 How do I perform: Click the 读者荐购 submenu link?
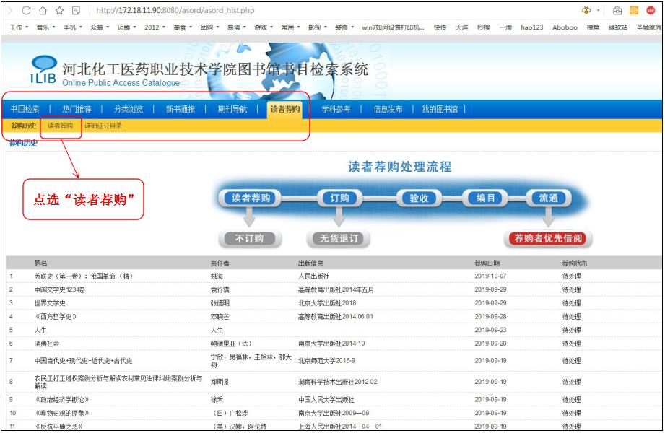click(60, 126)
